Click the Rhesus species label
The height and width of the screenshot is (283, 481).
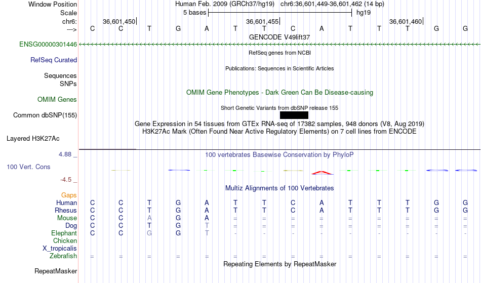coord(66,211)
